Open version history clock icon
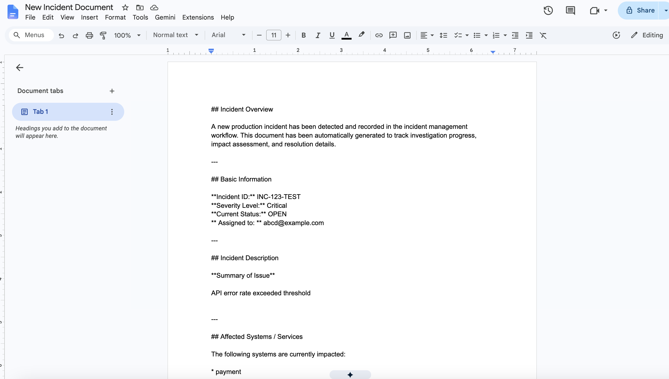This screenshot has width=669, height=379. [548, 11]
